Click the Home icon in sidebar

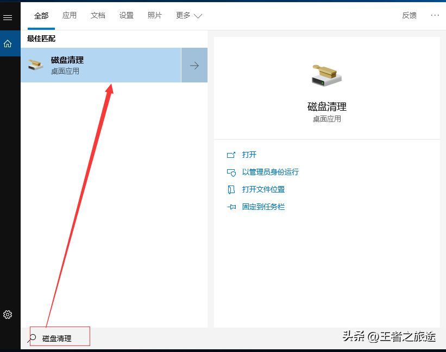8,43
